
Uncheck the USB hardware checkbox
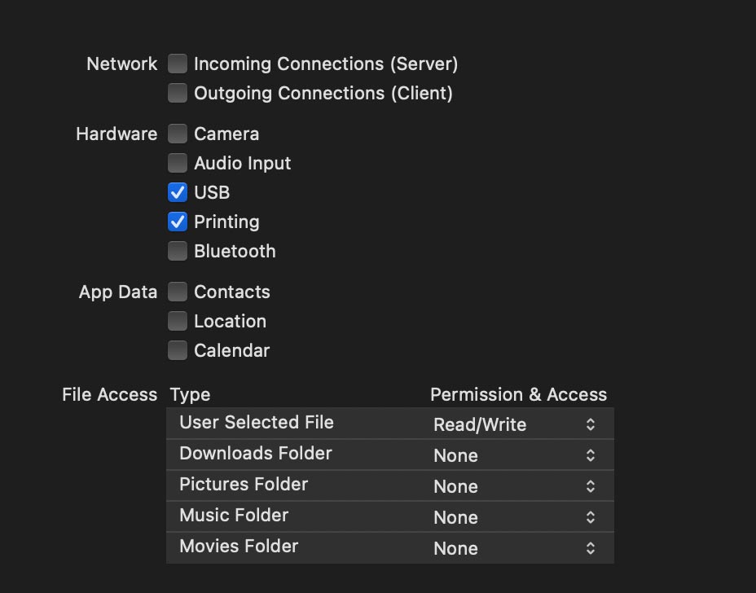tap(178, 192)
